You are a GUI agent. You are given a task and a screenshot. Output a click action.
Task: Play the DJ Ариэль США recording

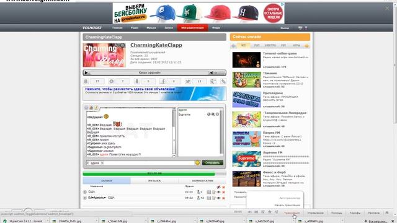pos(85,198)
